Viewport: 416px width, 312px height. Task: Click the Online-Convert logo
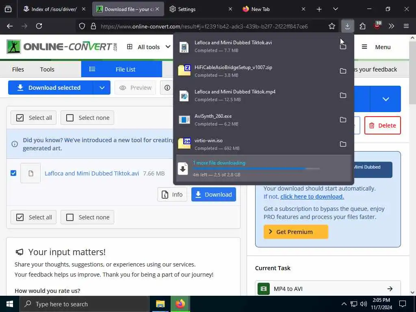coord(62,47)
